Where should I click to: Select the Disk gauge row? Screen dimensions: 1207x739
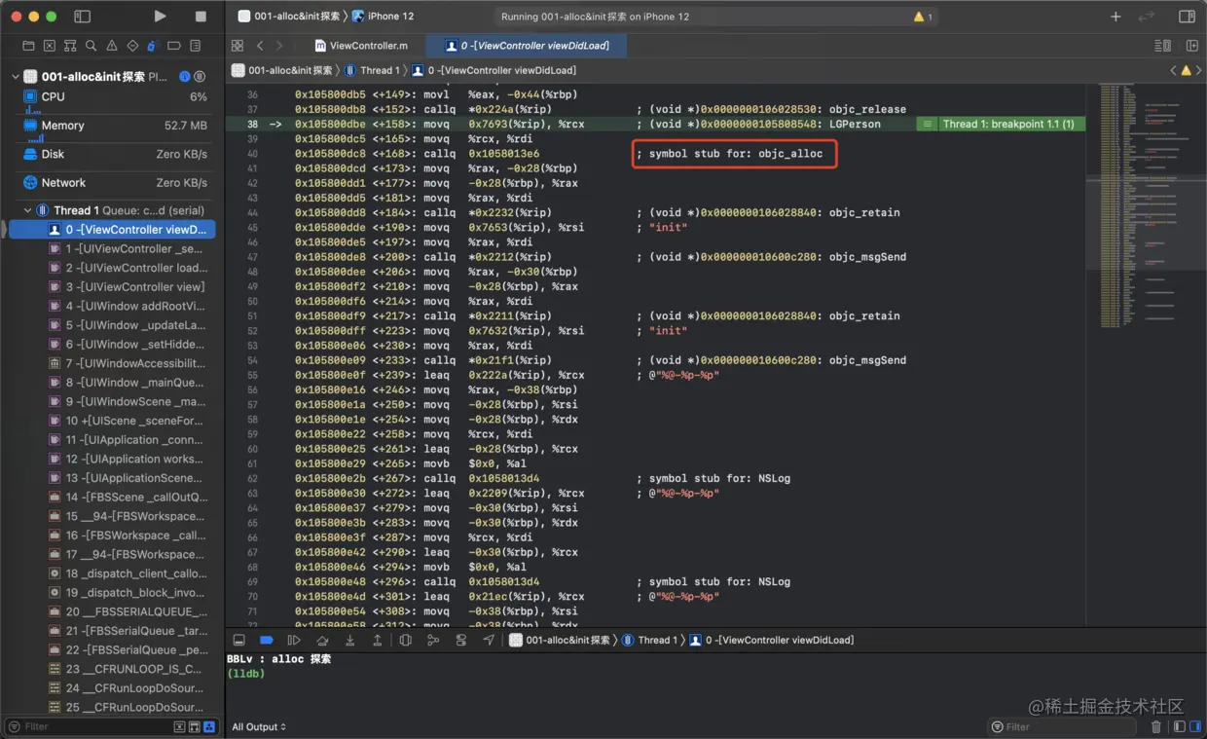[115, 154]
